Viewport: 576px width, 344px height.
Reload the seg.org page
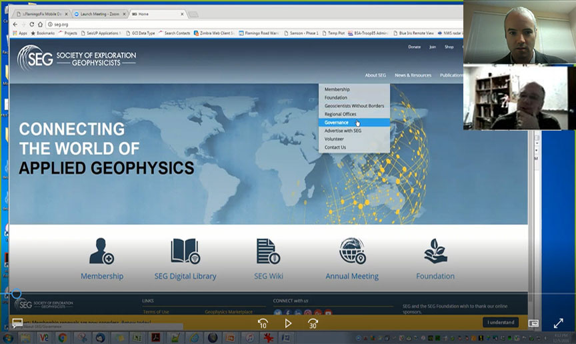coord(31,24)
